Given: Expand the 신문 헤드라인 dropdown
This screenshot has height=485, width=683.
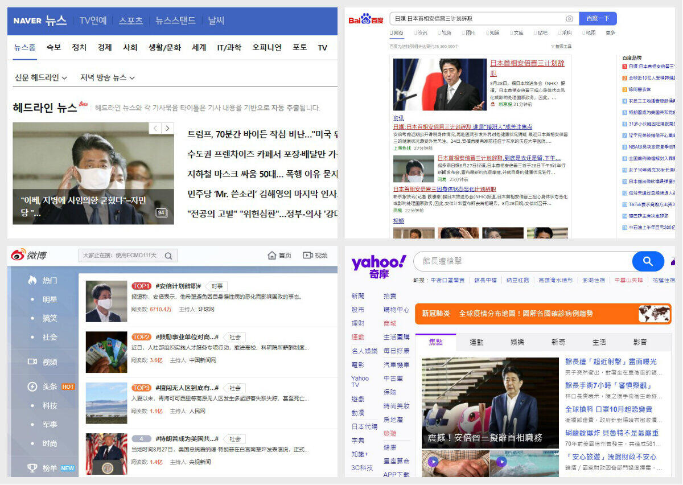Looking at the screenshot, I should (41, 77).
